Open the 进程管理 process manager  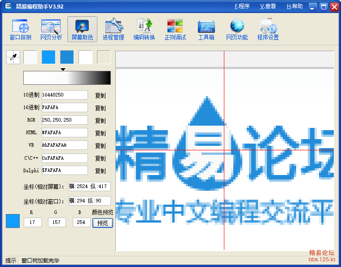114,29
